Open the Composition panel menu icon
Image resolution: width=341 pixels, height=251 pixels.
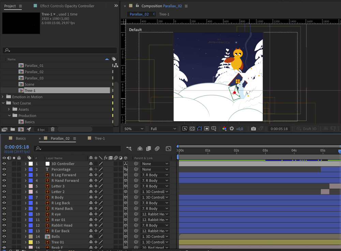point(186,6)
